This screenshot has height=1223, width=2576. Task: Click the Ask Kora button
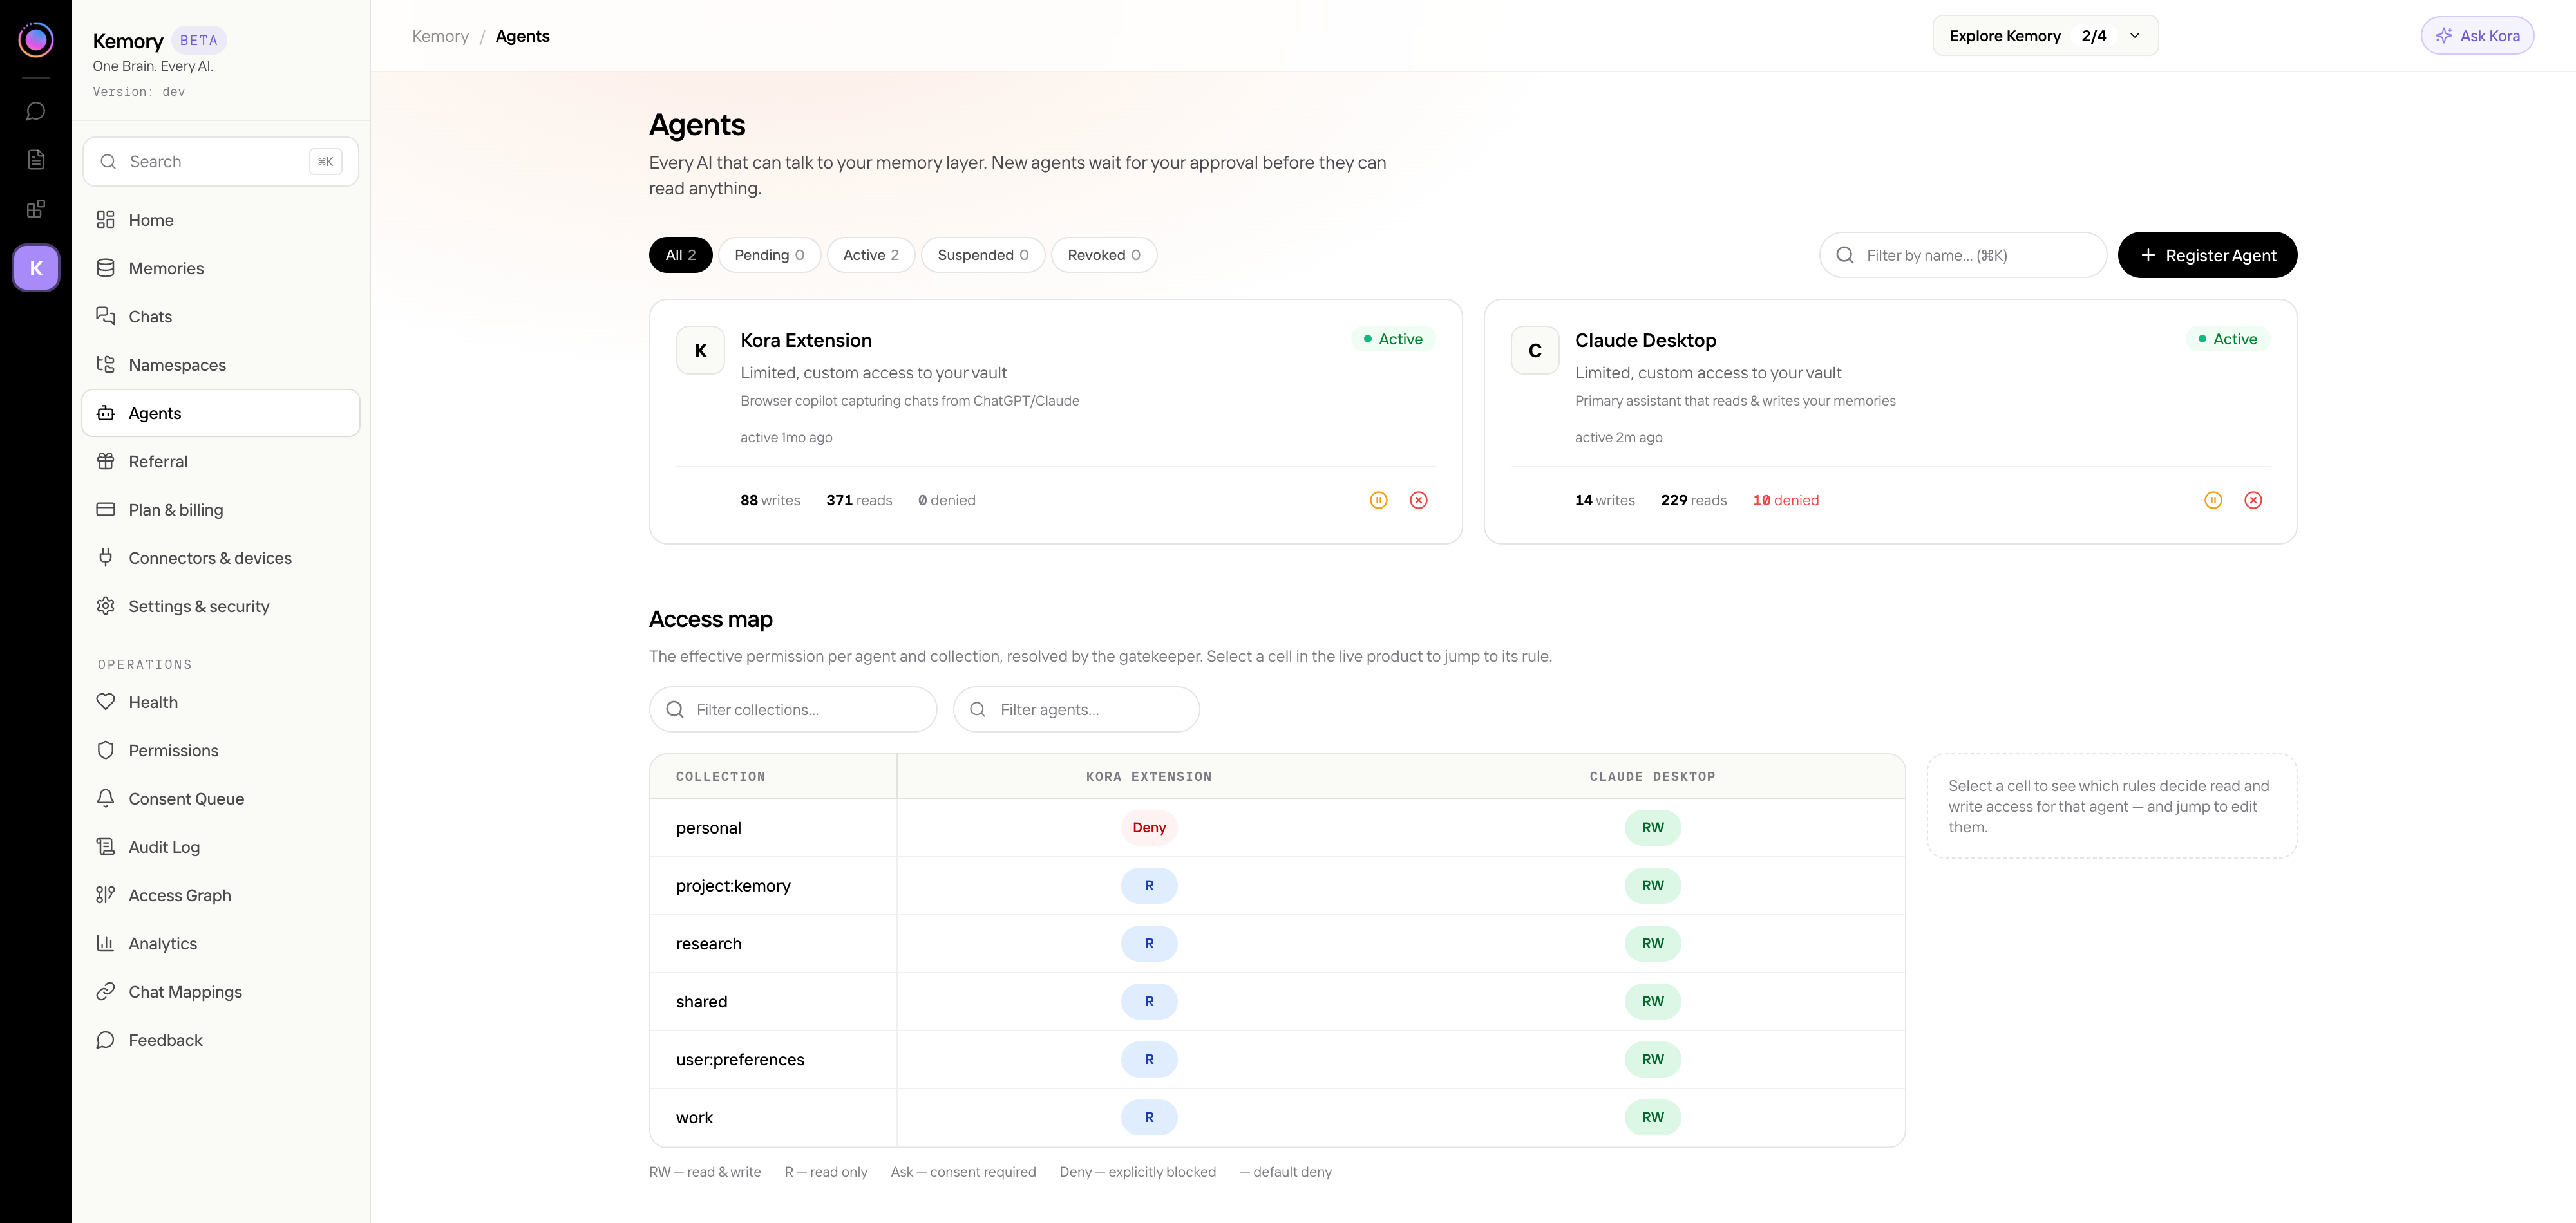coord(2477,36)
